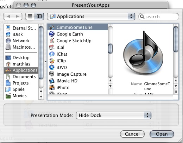Click "Network" label in sidebar
This screenshot has width=183, height=143.
(21, 41)
